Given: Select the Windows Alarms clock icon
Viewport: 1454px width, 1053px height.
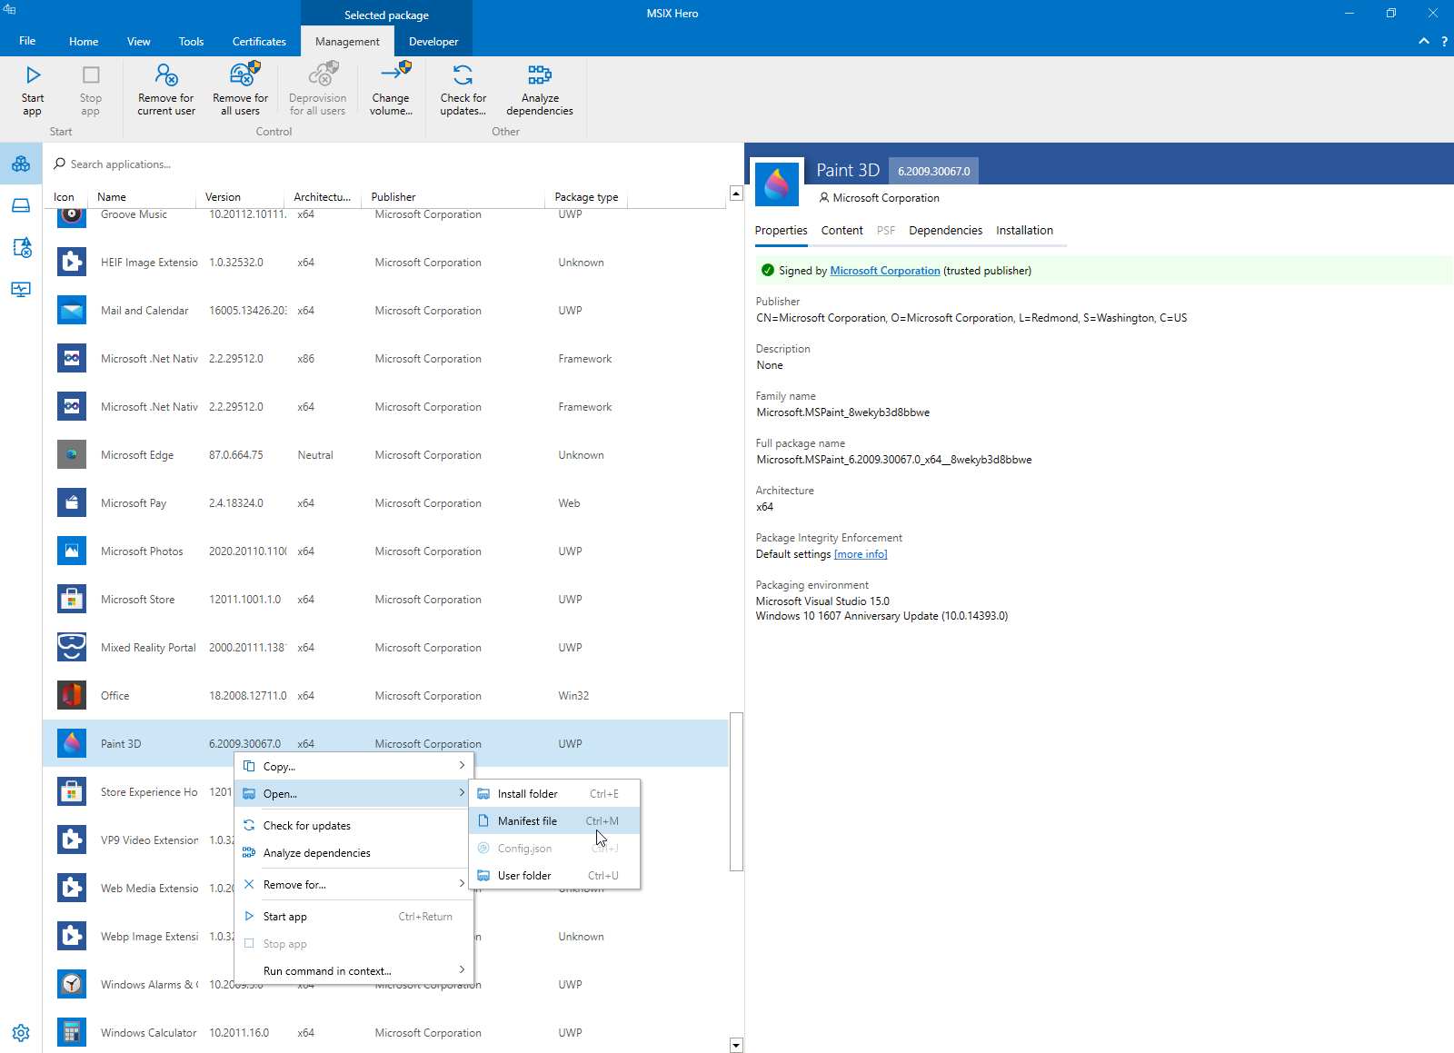Looking at the screenshot, I should tap(72, 985).
